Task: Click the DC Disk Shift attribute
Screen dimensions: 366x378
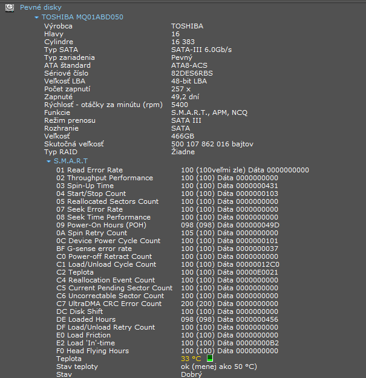Action: click(x=80, y=311)
